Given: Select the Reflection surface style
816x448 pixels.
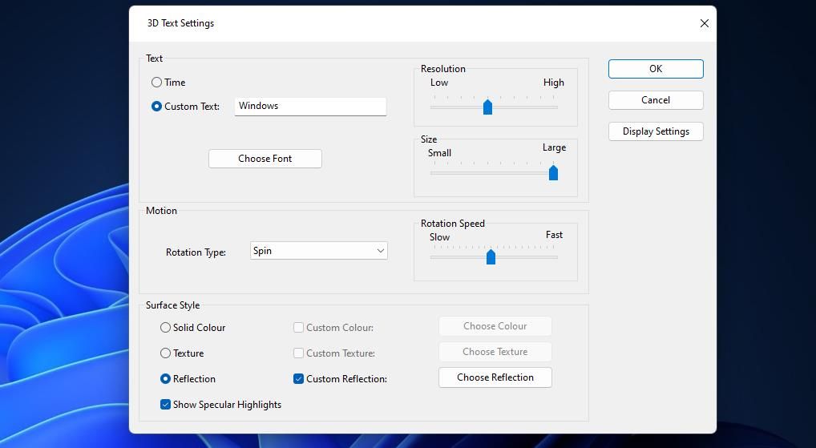Looking at the screenshot, I should click(166, 379).
